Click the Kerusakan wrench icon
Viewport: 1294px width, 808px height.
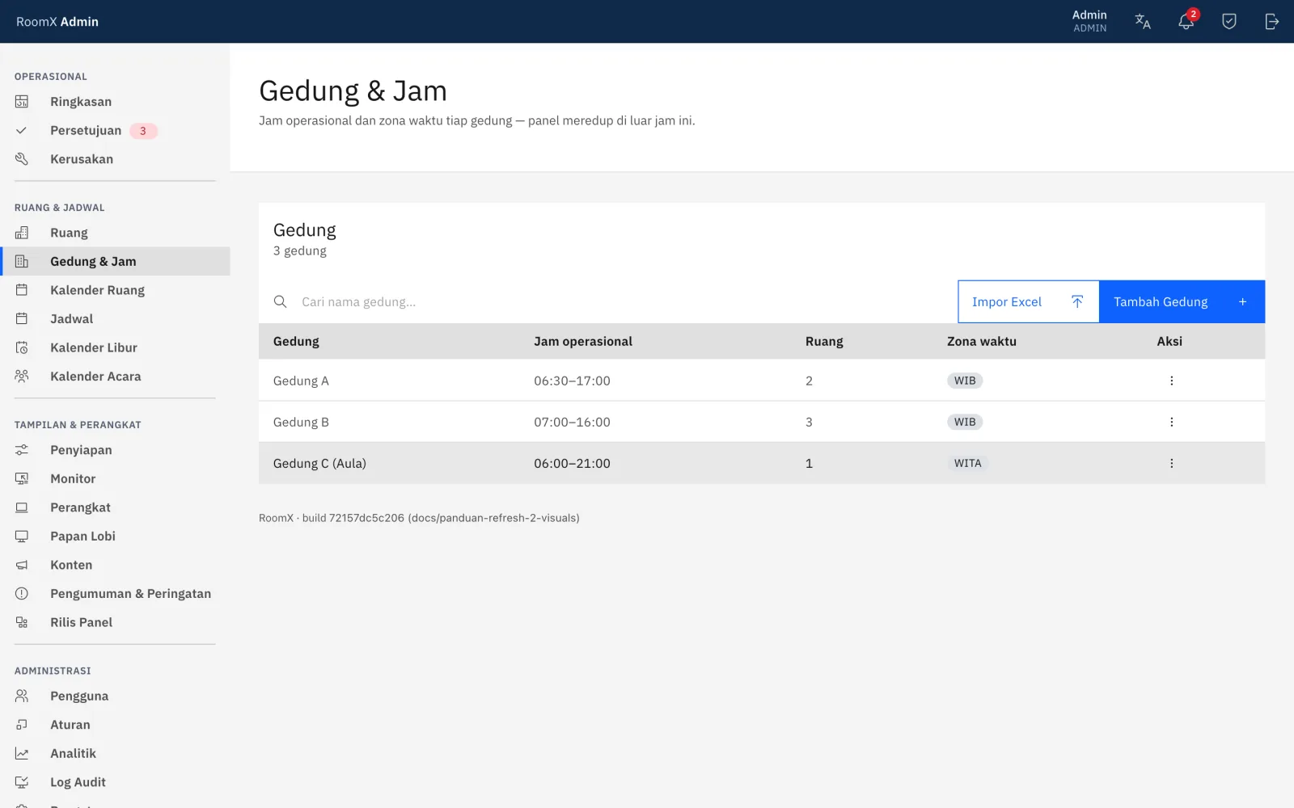pos(22,159)
